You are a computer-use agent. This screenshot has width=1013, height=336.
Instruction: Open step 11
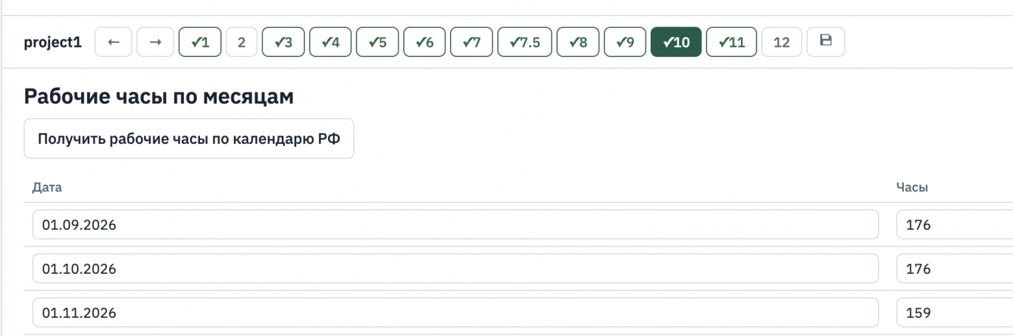tap(731, 42)
